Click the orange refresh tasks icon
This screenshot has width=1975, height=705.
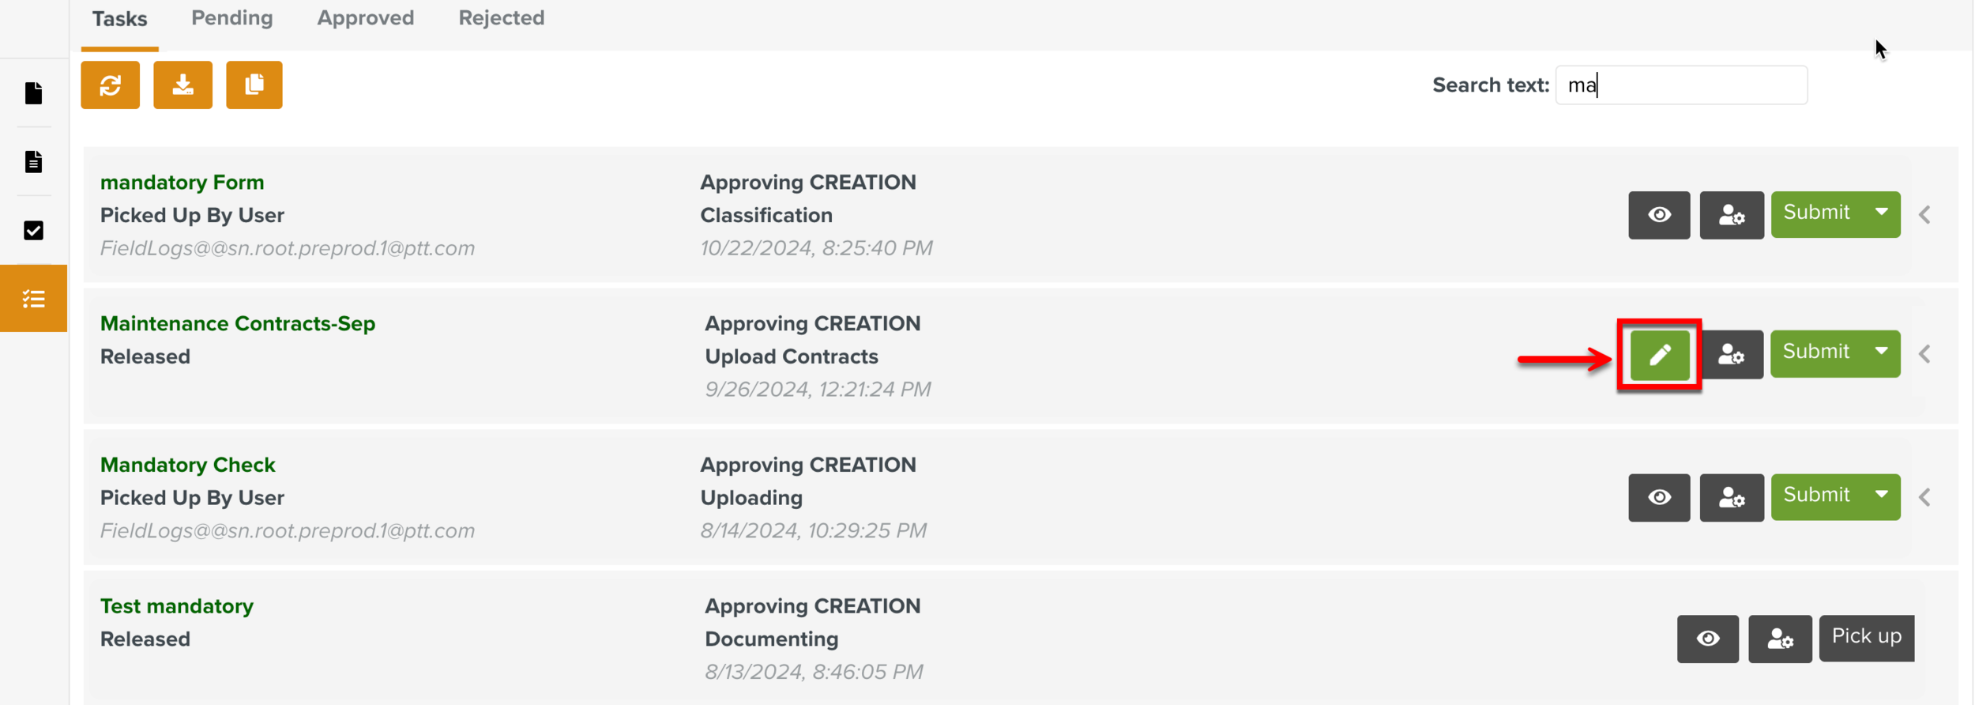pyautogui.click(x=110, y=85)
